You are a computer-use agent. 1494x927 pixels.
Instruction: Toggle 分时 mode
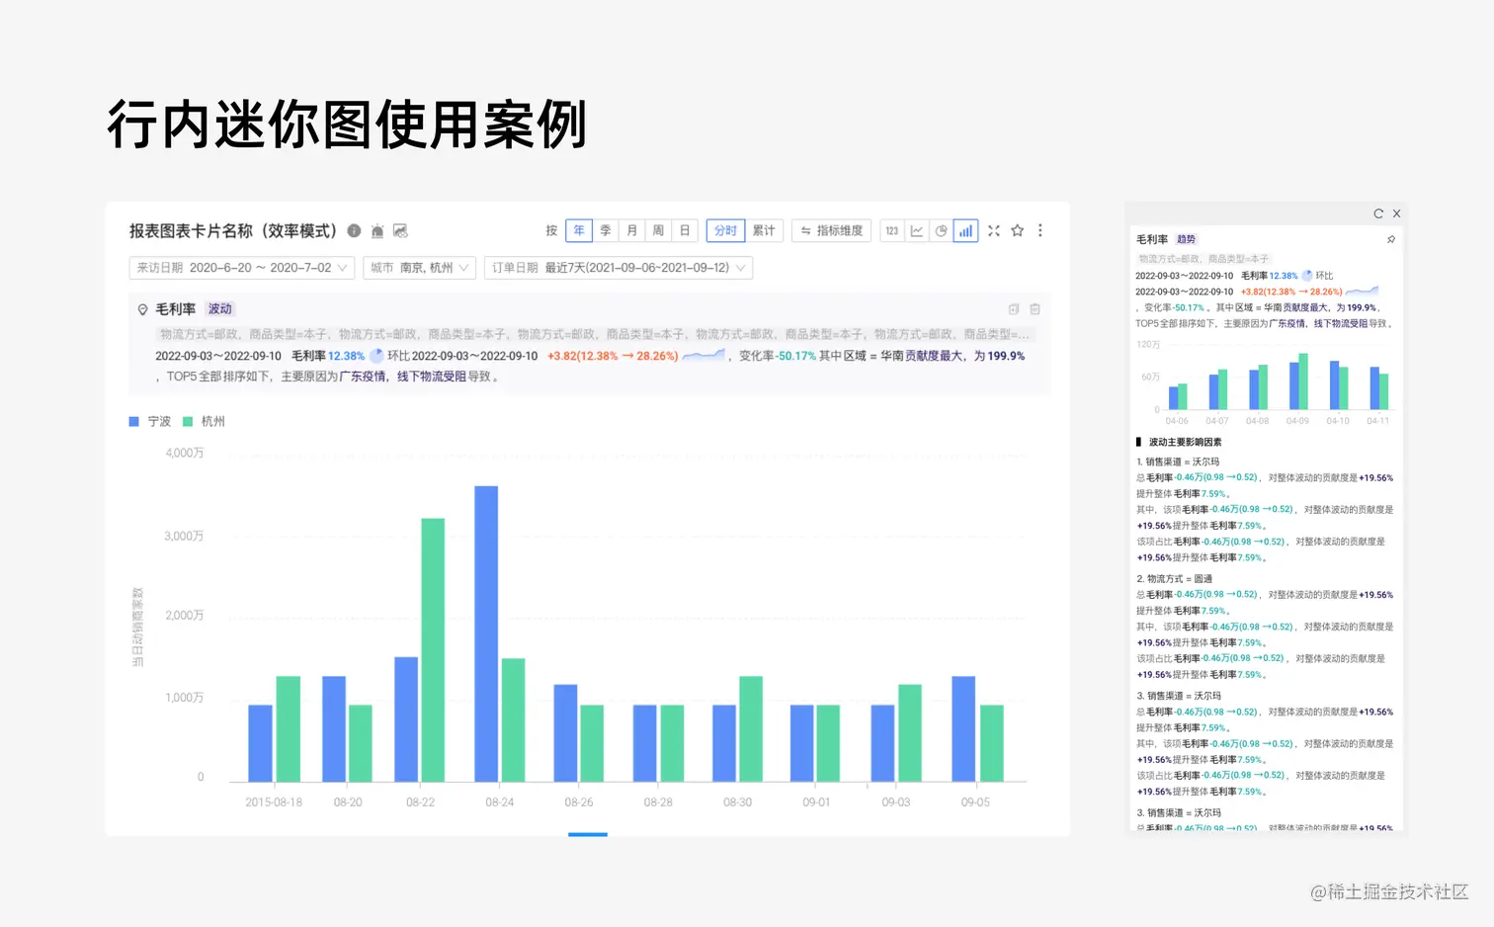tap(725, 230)
